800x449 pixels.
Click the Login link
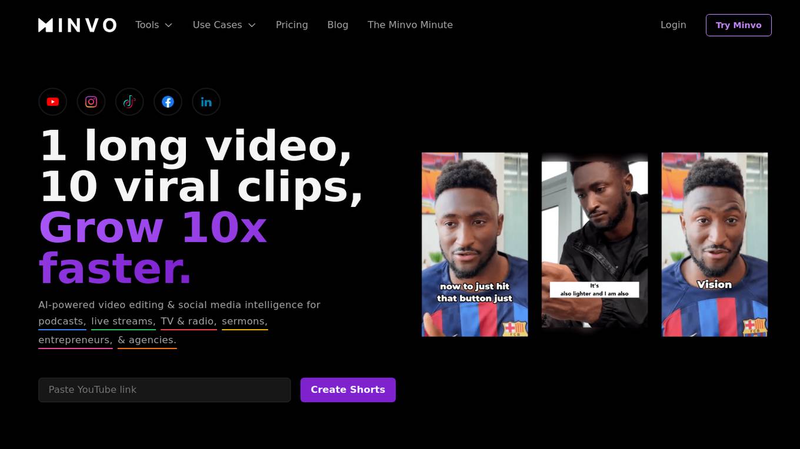pos(673,25)
